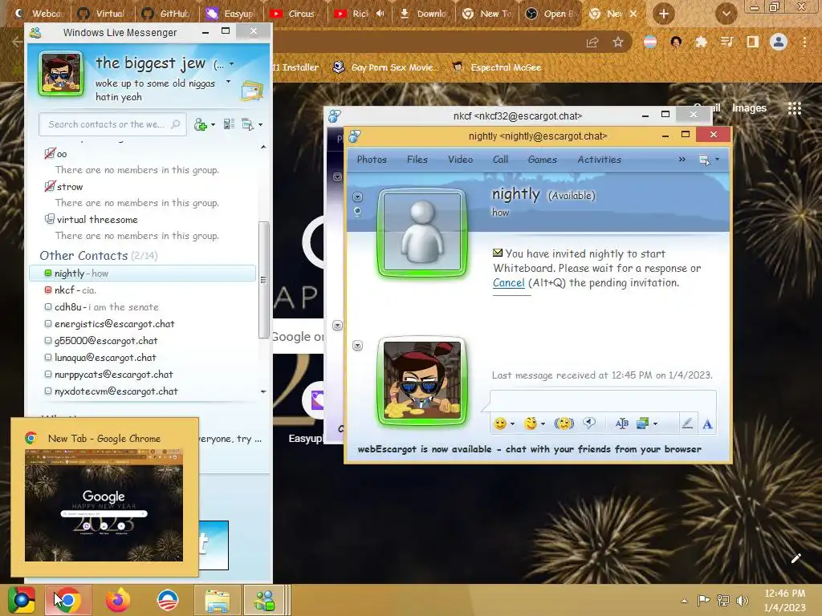Click the Search contacts or the web field
Viewport: 822px width, 616px height.
tap(112, 124)
